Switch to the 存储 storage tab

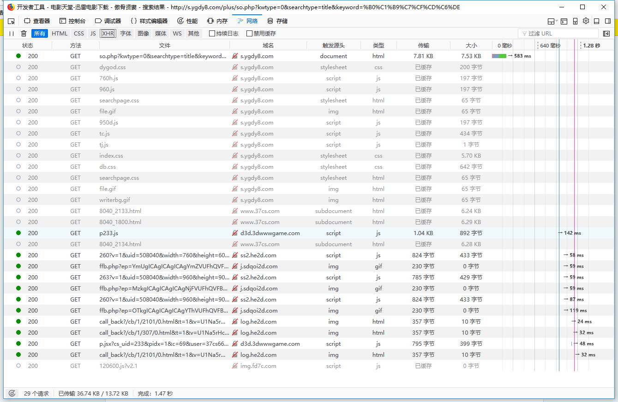point(278,21)
